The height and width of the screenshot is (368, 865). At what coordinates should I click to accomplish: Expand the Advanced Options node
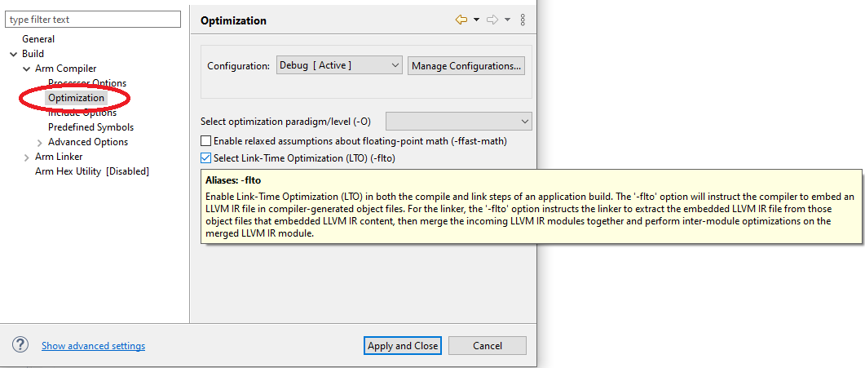click(39, 142)
